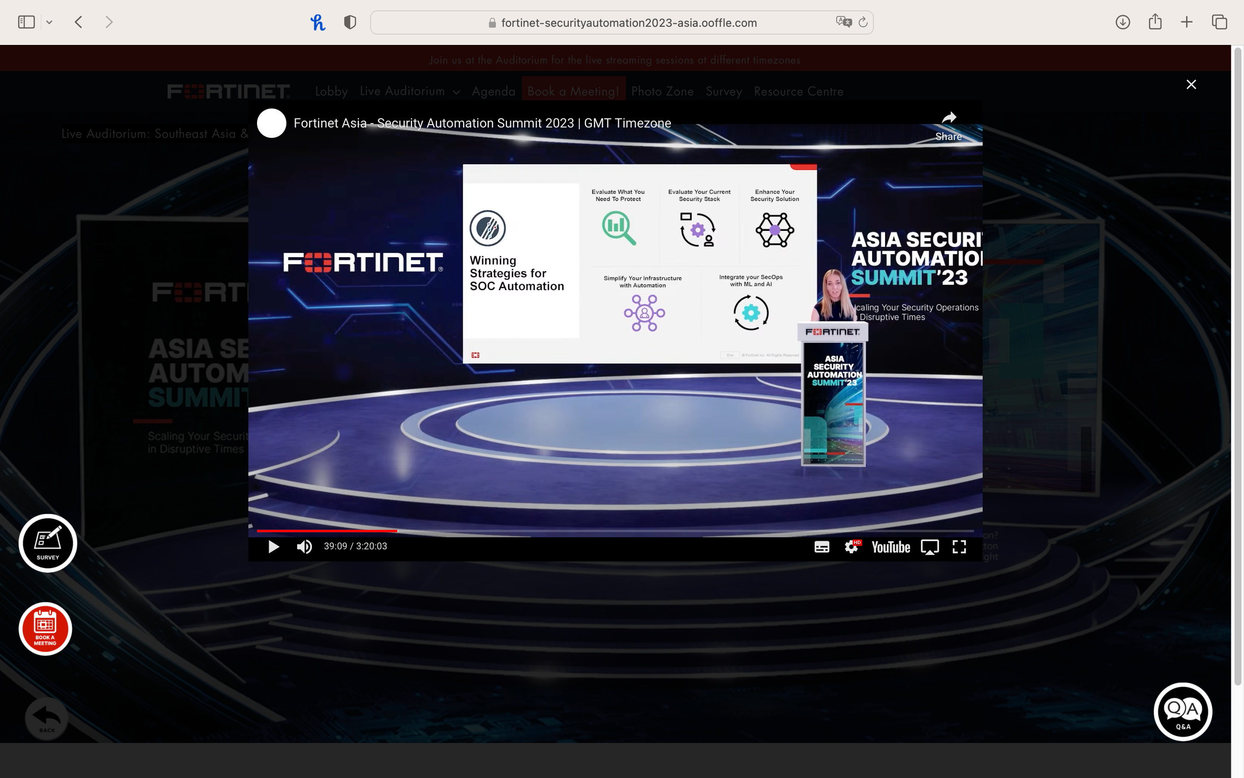The width and height of the screenshot is (1244, 778).
Task: Show Safari tab overview
Action: click(x=1219, y=22)
